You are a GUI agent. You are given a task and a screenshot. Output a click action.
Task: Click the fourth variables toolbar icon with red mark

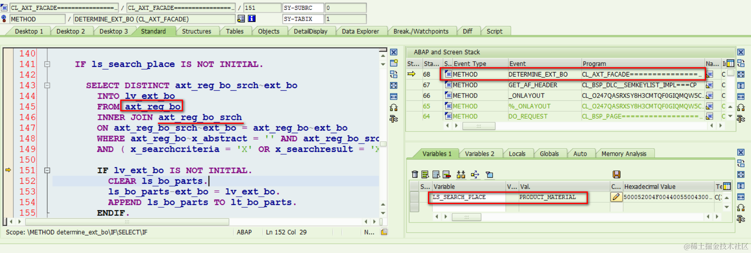pos(447,174)
